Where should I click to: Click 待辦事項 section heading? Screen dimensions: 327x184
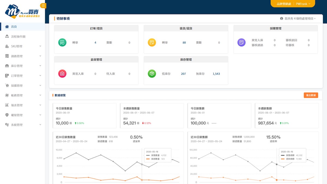click(63, 19)
